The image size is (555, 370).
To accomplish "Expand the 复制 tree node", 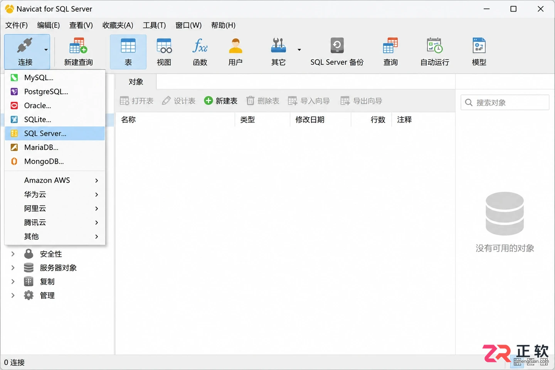I will [x=13, y=281].
